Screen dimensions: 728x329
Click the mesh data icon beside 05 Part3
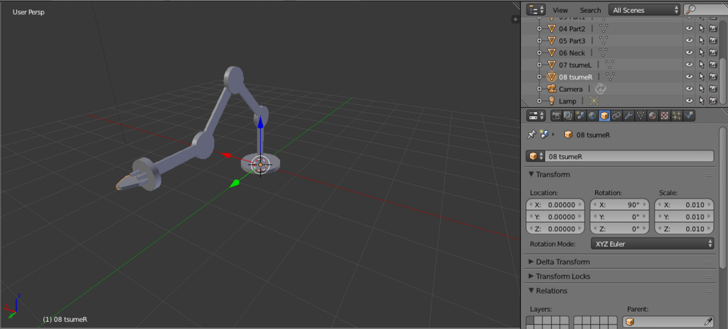(604, 41)
